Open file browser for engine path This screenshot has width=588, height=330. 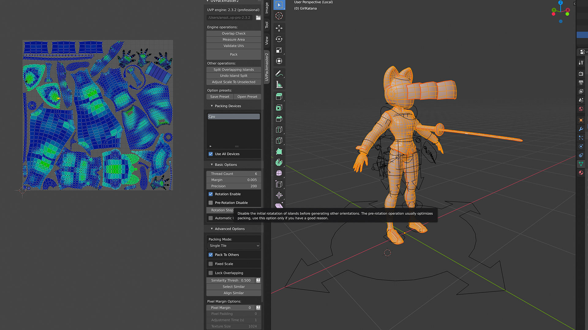coord(258,18)
